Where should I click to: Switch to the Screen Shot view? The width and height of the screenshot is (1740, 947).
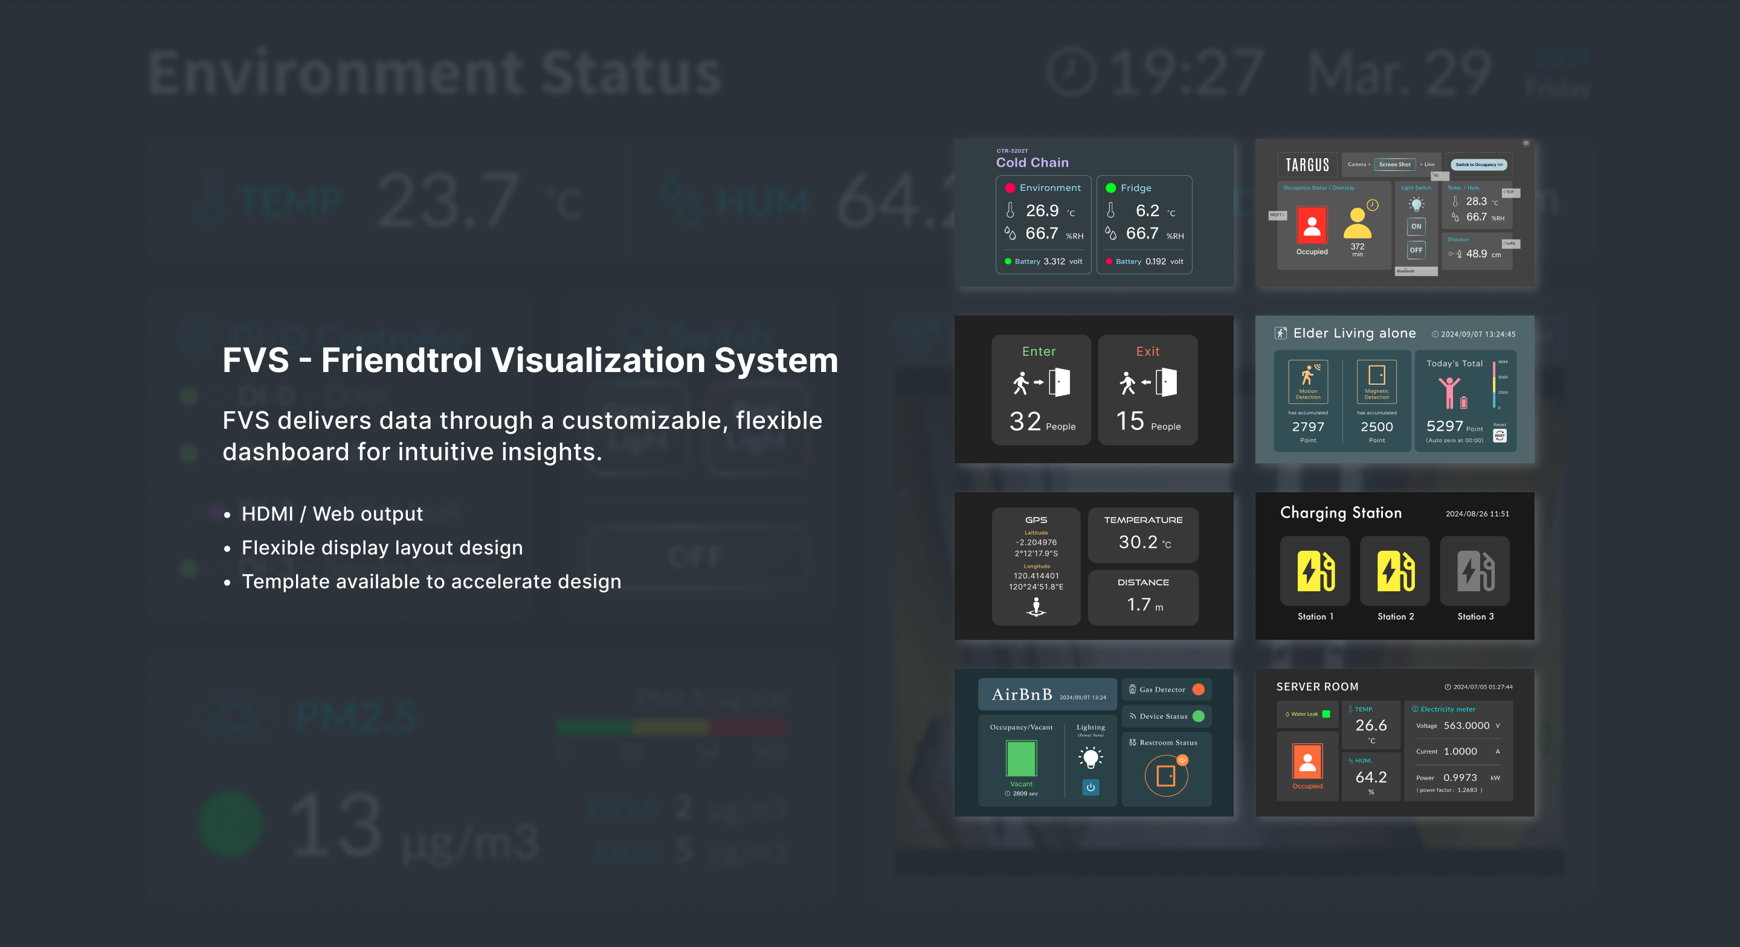1396,165
